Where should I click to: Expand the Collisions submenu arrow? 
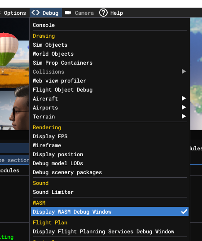(184, 71)
